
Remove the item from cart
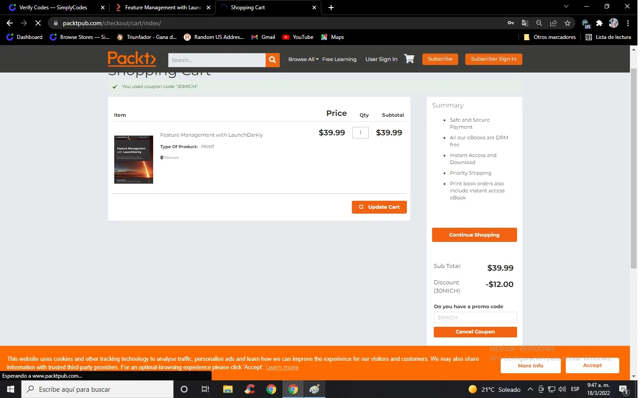point(170,157)
